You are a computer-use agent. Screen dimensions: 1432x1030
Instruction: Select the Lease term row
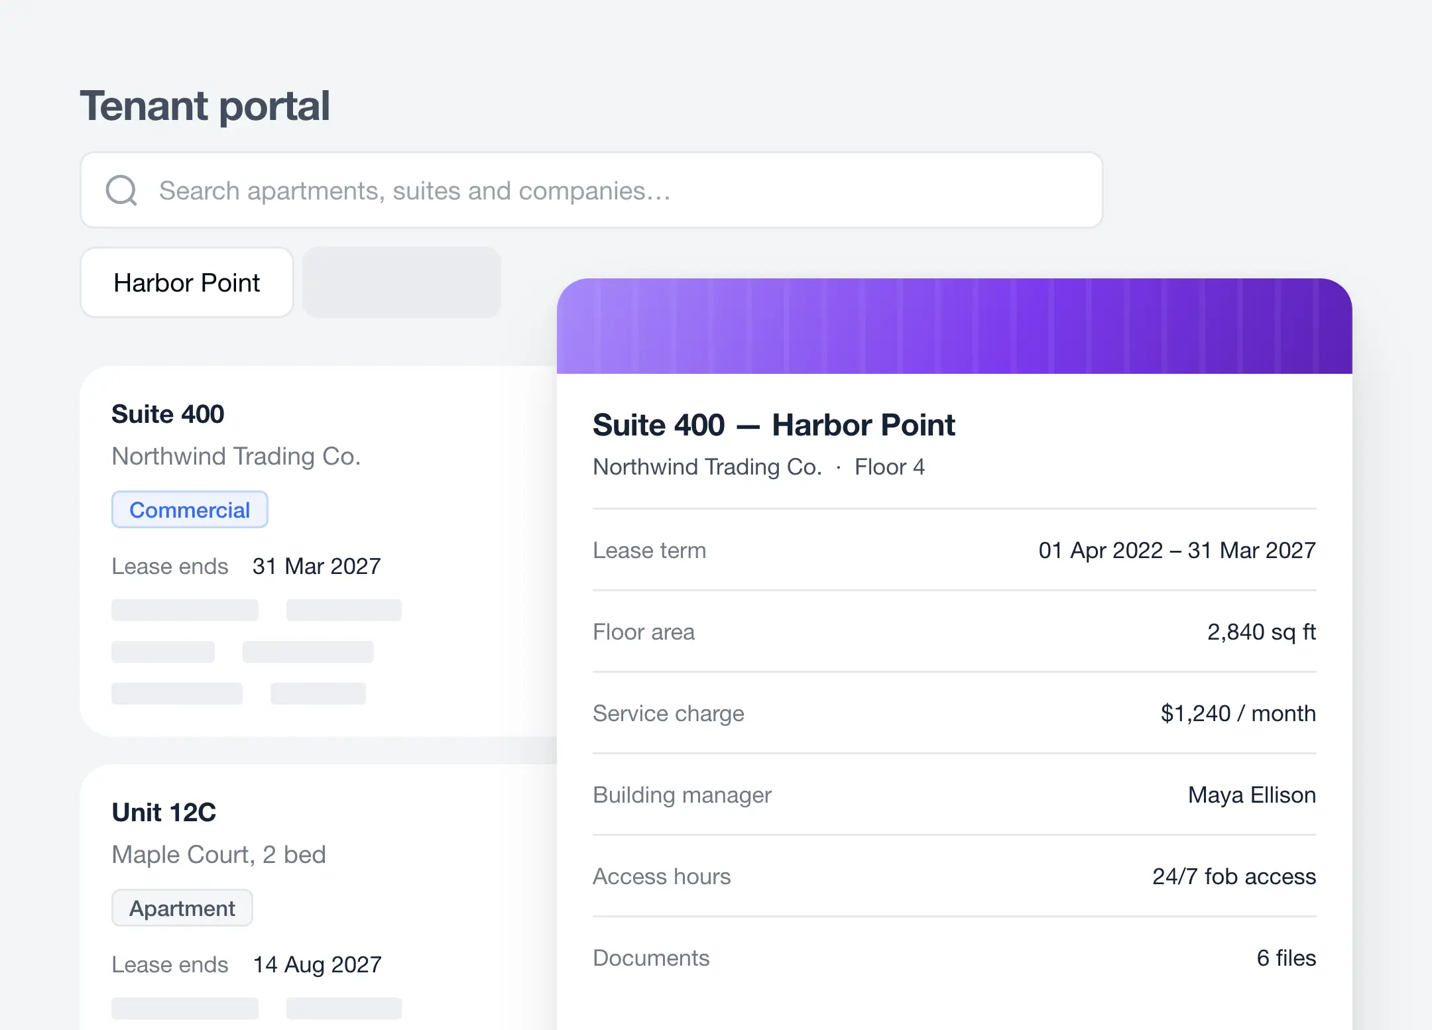pos(955,550)
